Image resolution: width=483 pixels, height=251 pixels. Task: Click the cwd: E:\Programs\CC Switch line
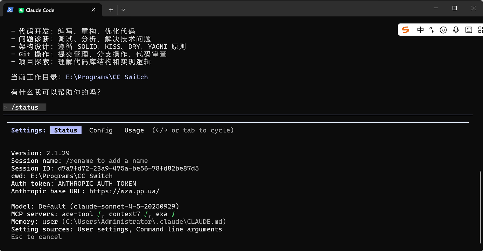tap(62, 176)
